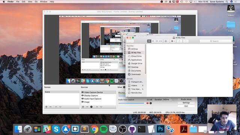The width and height of the screenshot is (240, 135).
Task: Open the Go menu in menu bar
Action: pyautogui.click(x=36, y=1)
